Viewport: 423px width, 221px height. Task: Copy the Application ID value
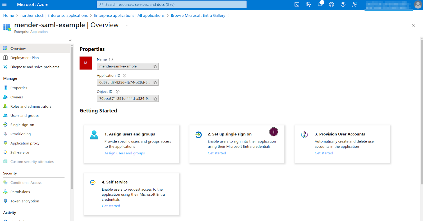click(x=155, y=83)
